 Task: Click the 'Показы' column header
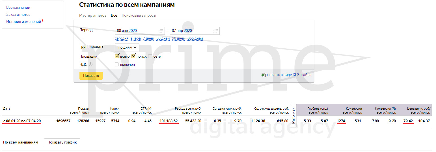pos(83,108)
